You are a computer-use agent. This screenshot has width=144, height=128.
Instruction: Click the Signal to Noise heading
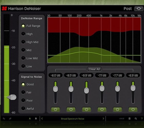click(x=31, y=77)
